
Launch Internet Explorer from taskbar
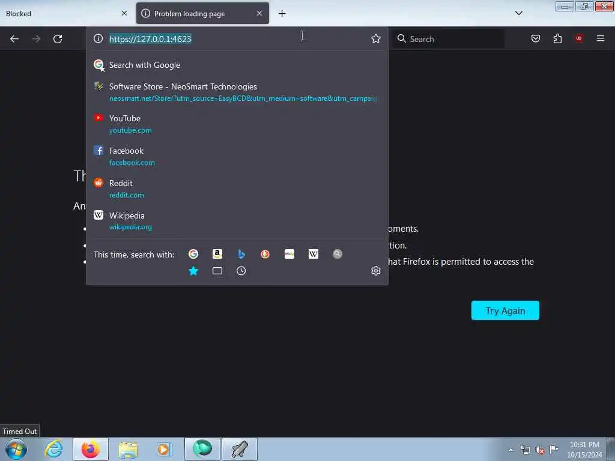point(53,449)
